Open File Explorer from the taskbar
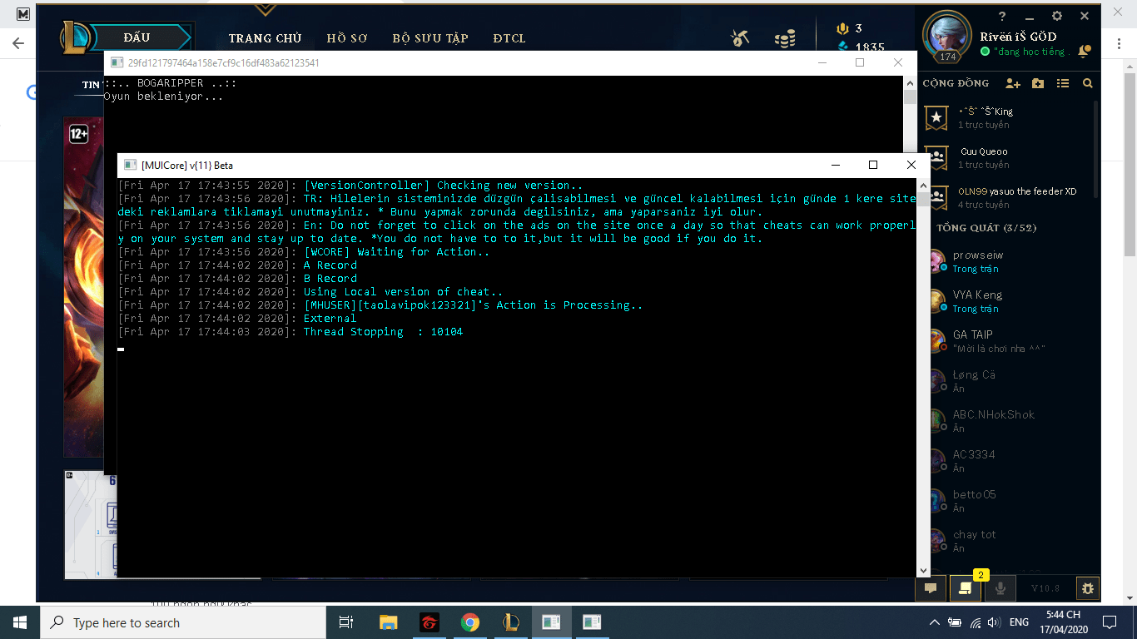Image resolution: width=1137 pixels, height=639 pixels. click(388, 622)
